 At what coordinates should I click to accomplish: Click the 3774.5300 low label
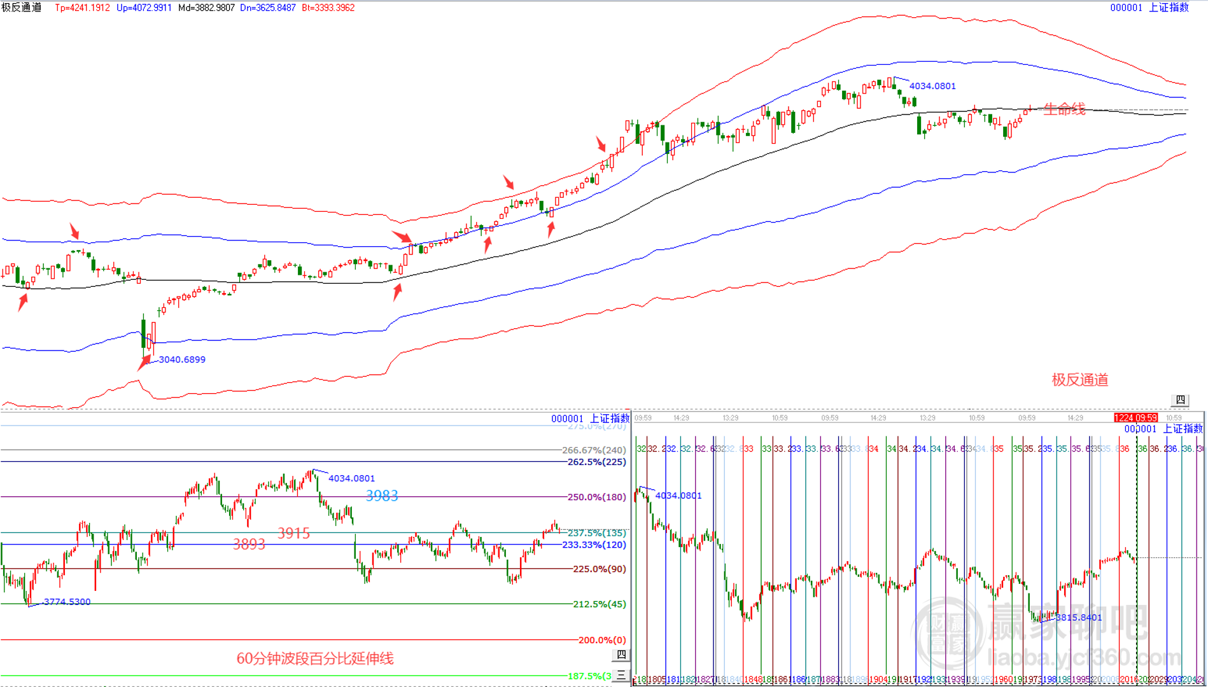(67, 602)
